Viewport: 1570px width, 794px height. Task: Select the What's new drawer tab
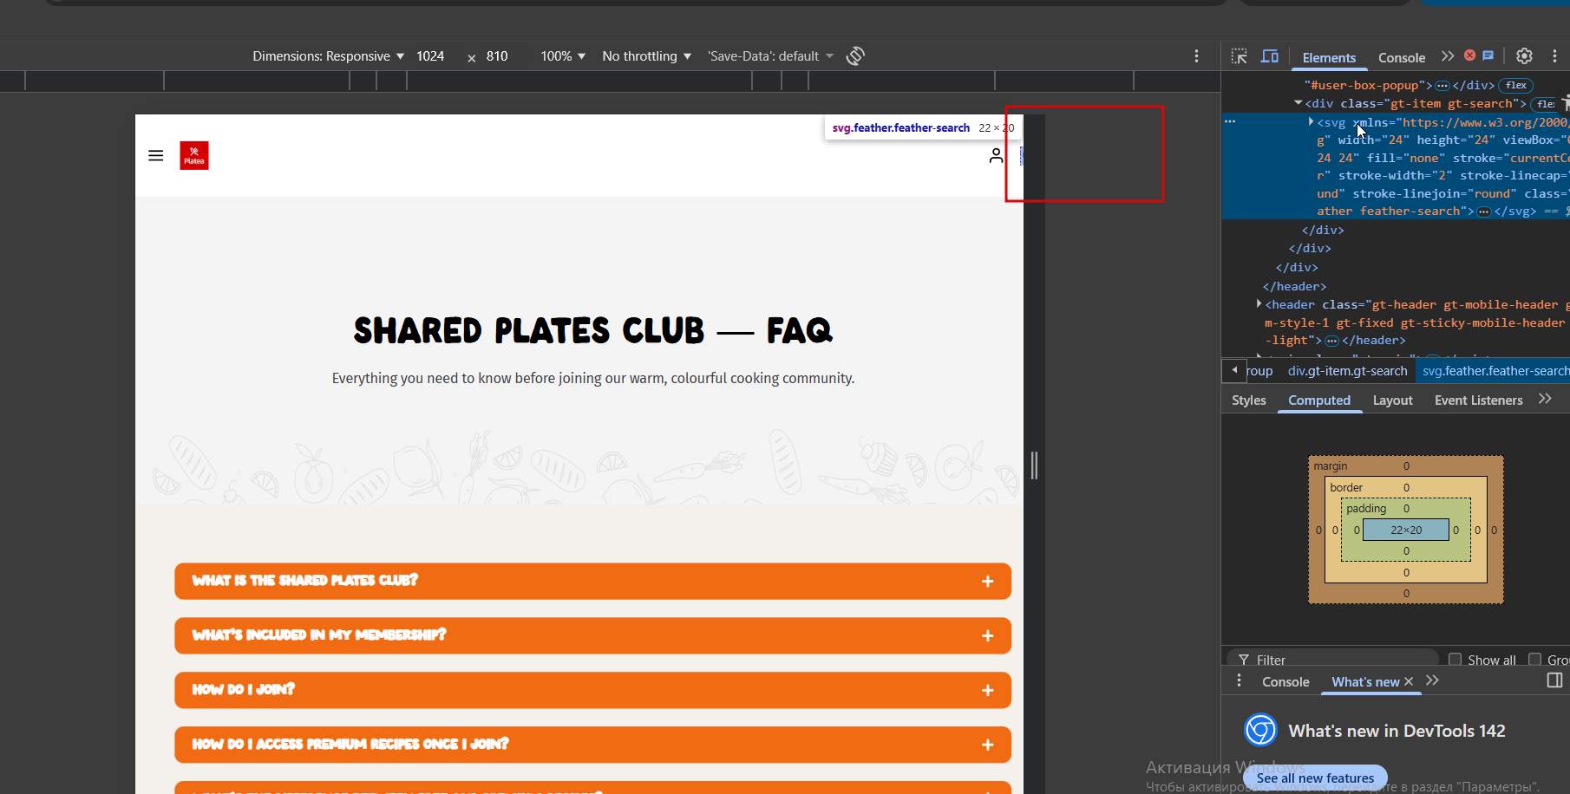click(1366, 681)
